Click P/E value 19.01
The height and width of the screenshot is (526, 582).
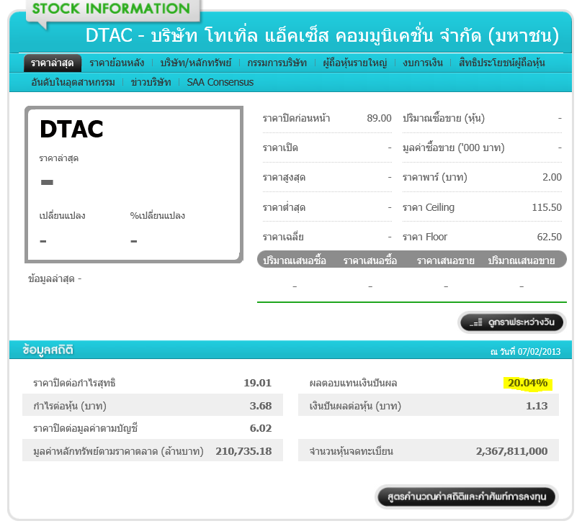pos(257,383)
